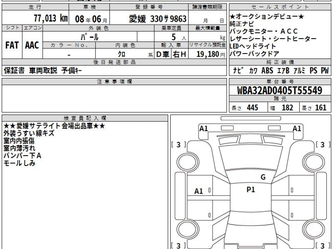Select the A1 mark on the left door
The height and width of the screenshot is (249, 333).
[x=199, y=191]
